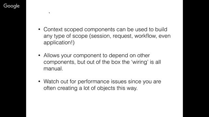The width and height of the screenshot is (209, 117).
Task: Click the word 'creating' in last line
Action: [67, 88]
